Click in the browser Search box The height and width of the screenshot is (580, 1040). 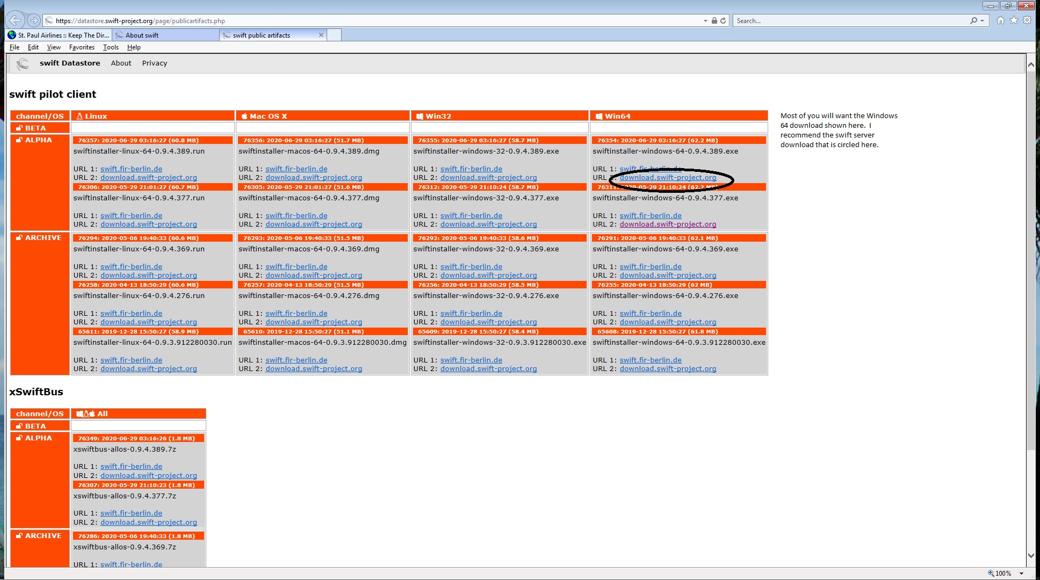pyautogui.click(x=851, y=20)
